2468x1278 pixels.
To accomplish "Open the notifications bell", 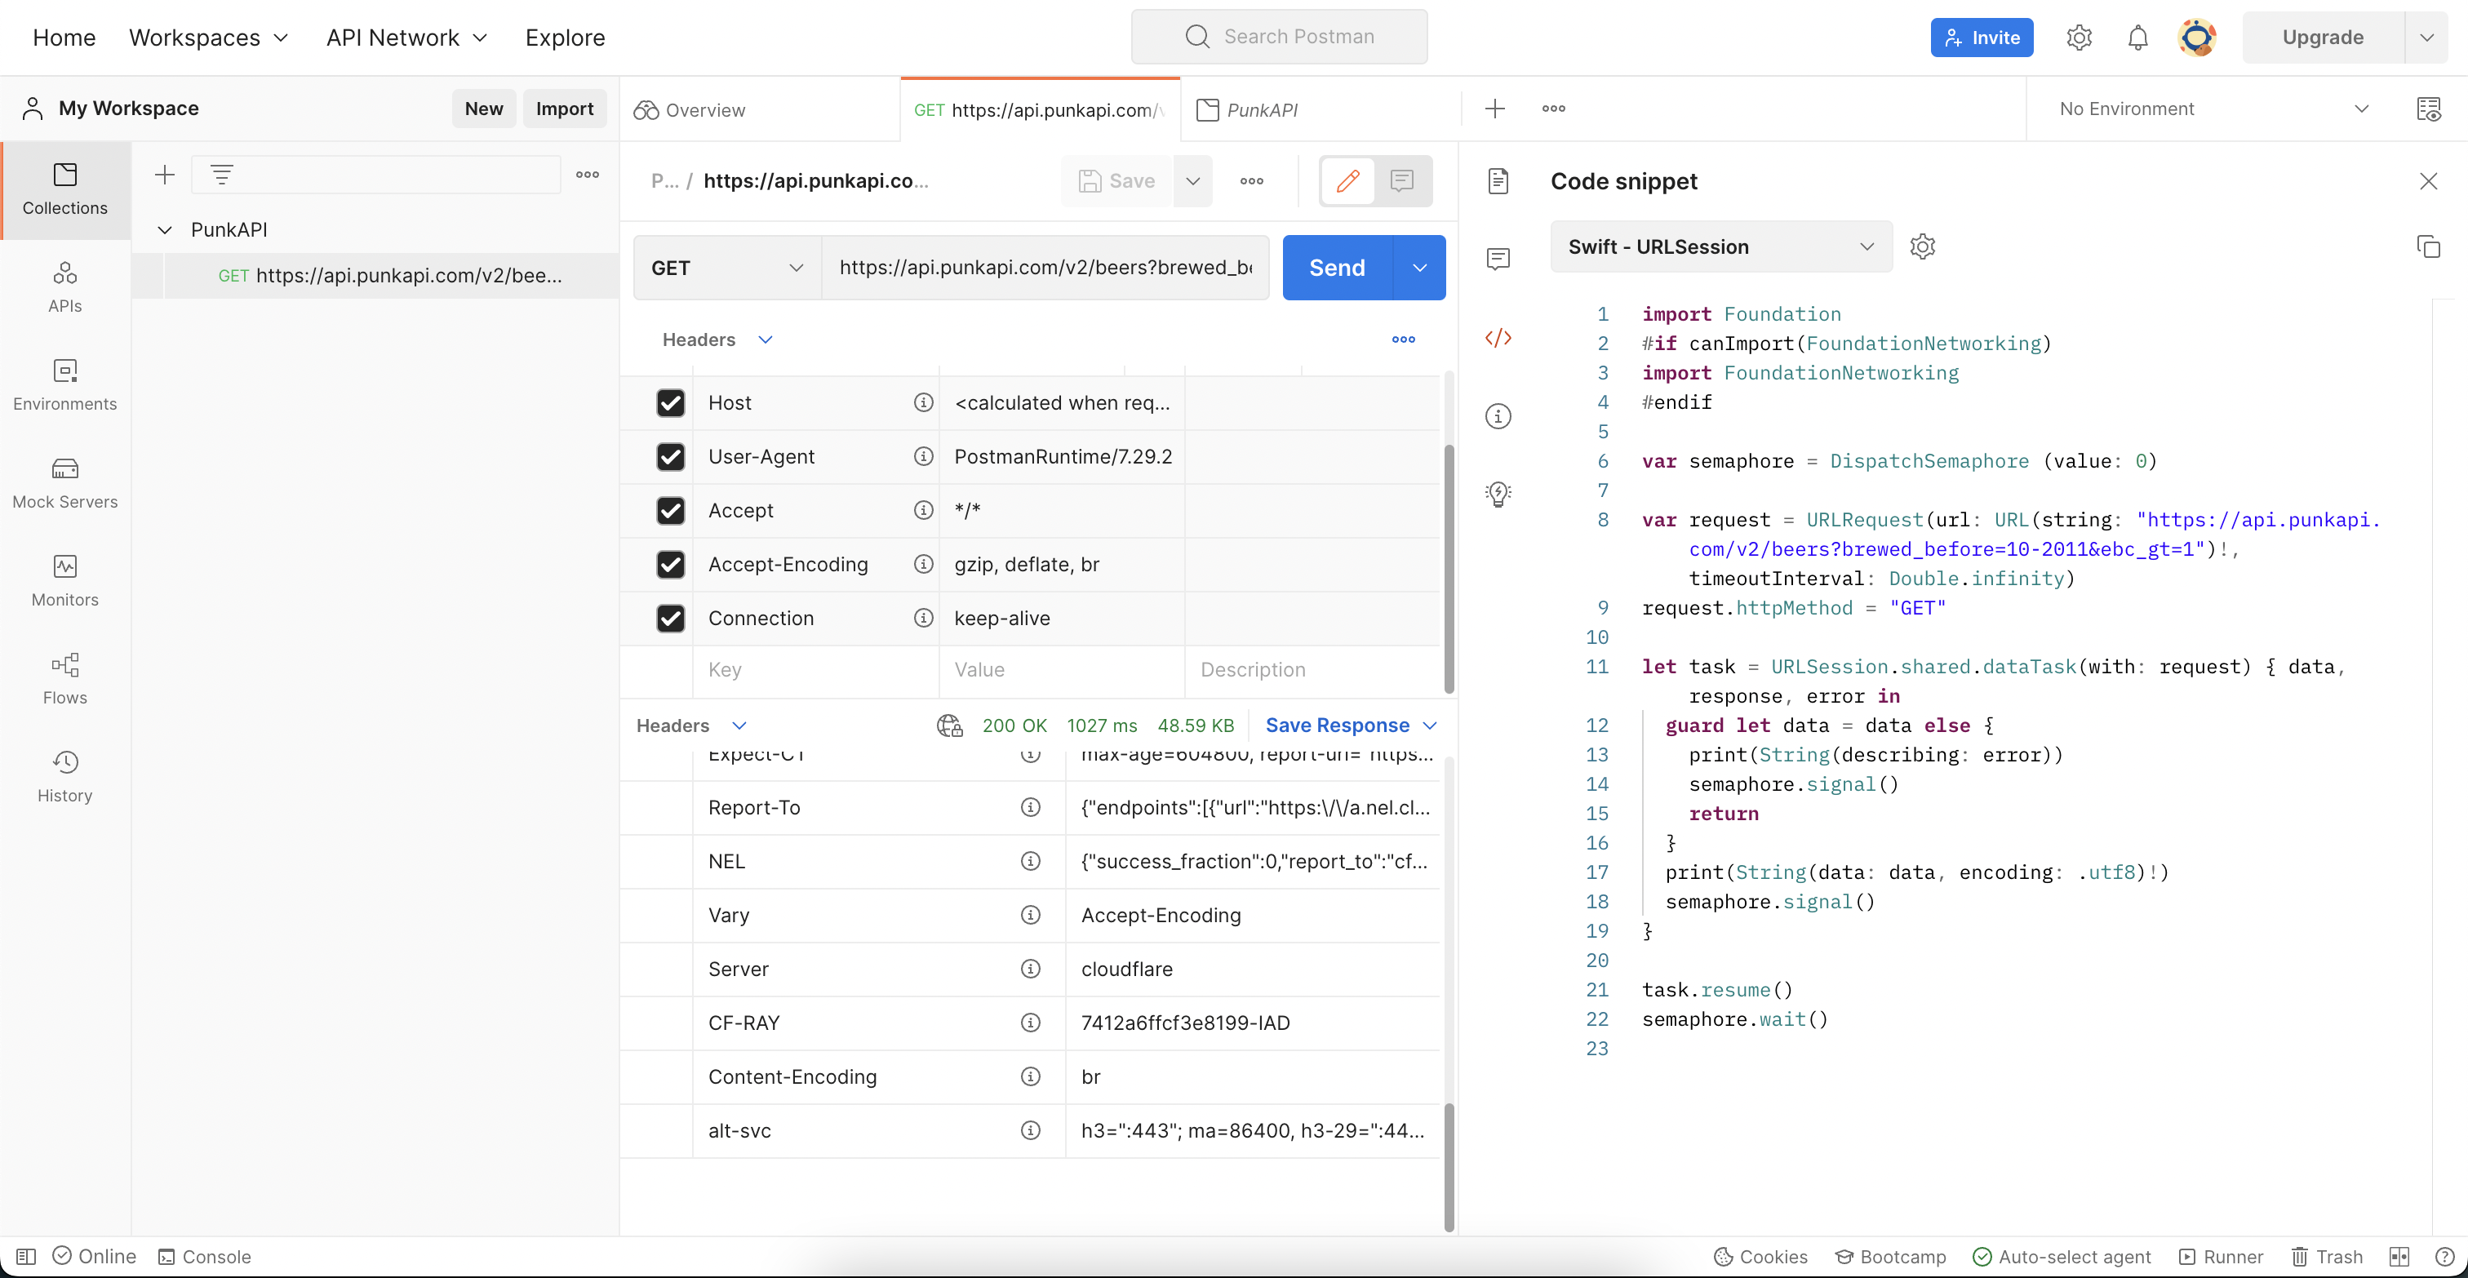I will (x=2137, y=38).
